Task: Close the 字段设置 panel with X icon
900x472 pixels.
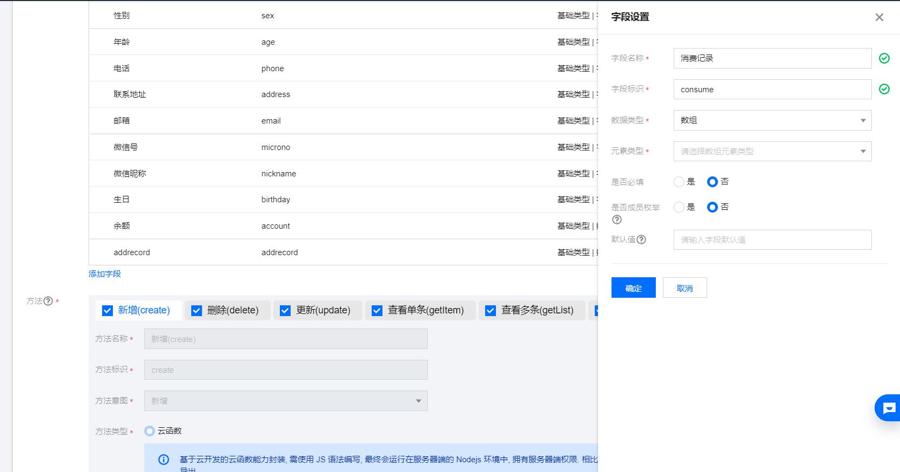Action: pos(879,17)
